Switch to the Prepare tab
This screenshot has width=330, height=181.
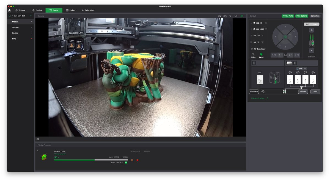click(20, 10)
